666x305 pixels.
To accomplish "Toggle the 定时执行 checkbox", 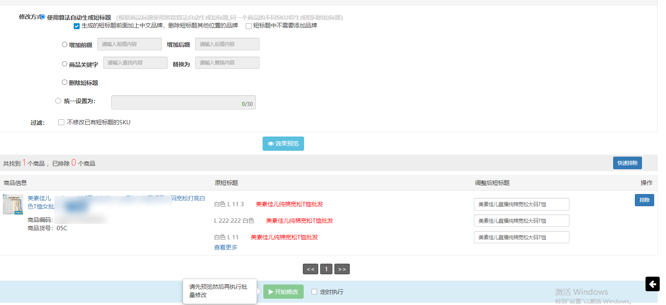I will pos(314,292).
